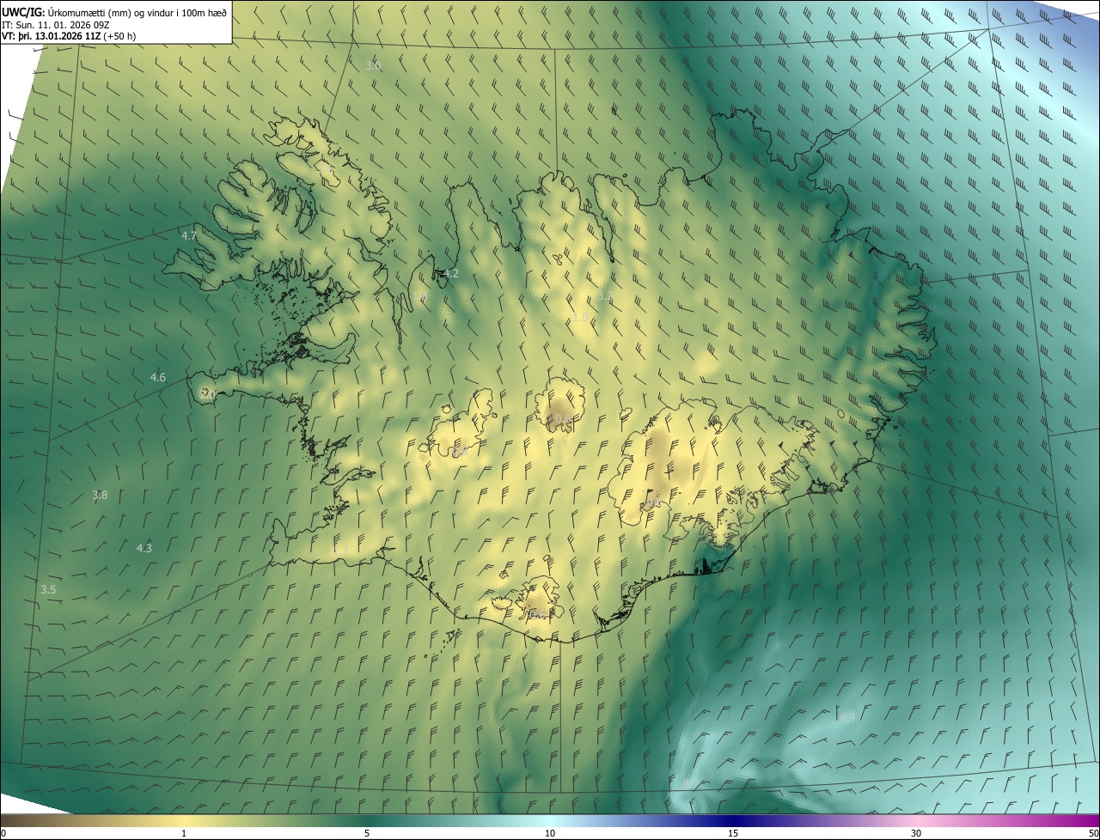The width and height of the screenshot is (1100, 840).
Task: Click the 50 tick on the color scale
Action: click(1092, 833)
